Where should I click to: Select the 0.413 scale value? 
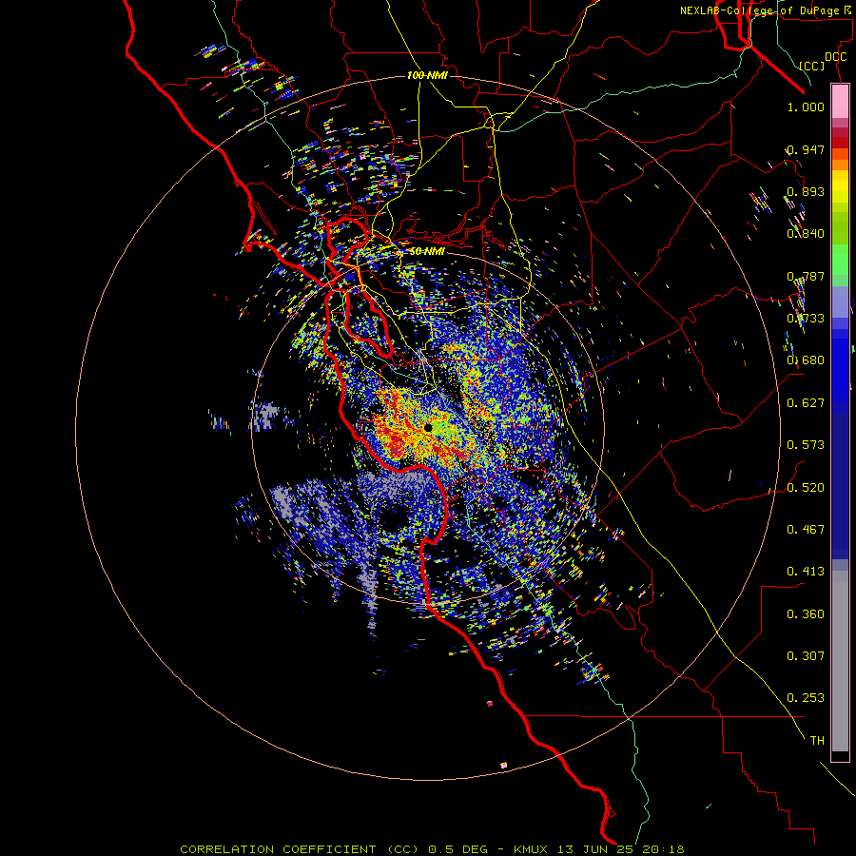pyautogui.click(x=806, y=572)
